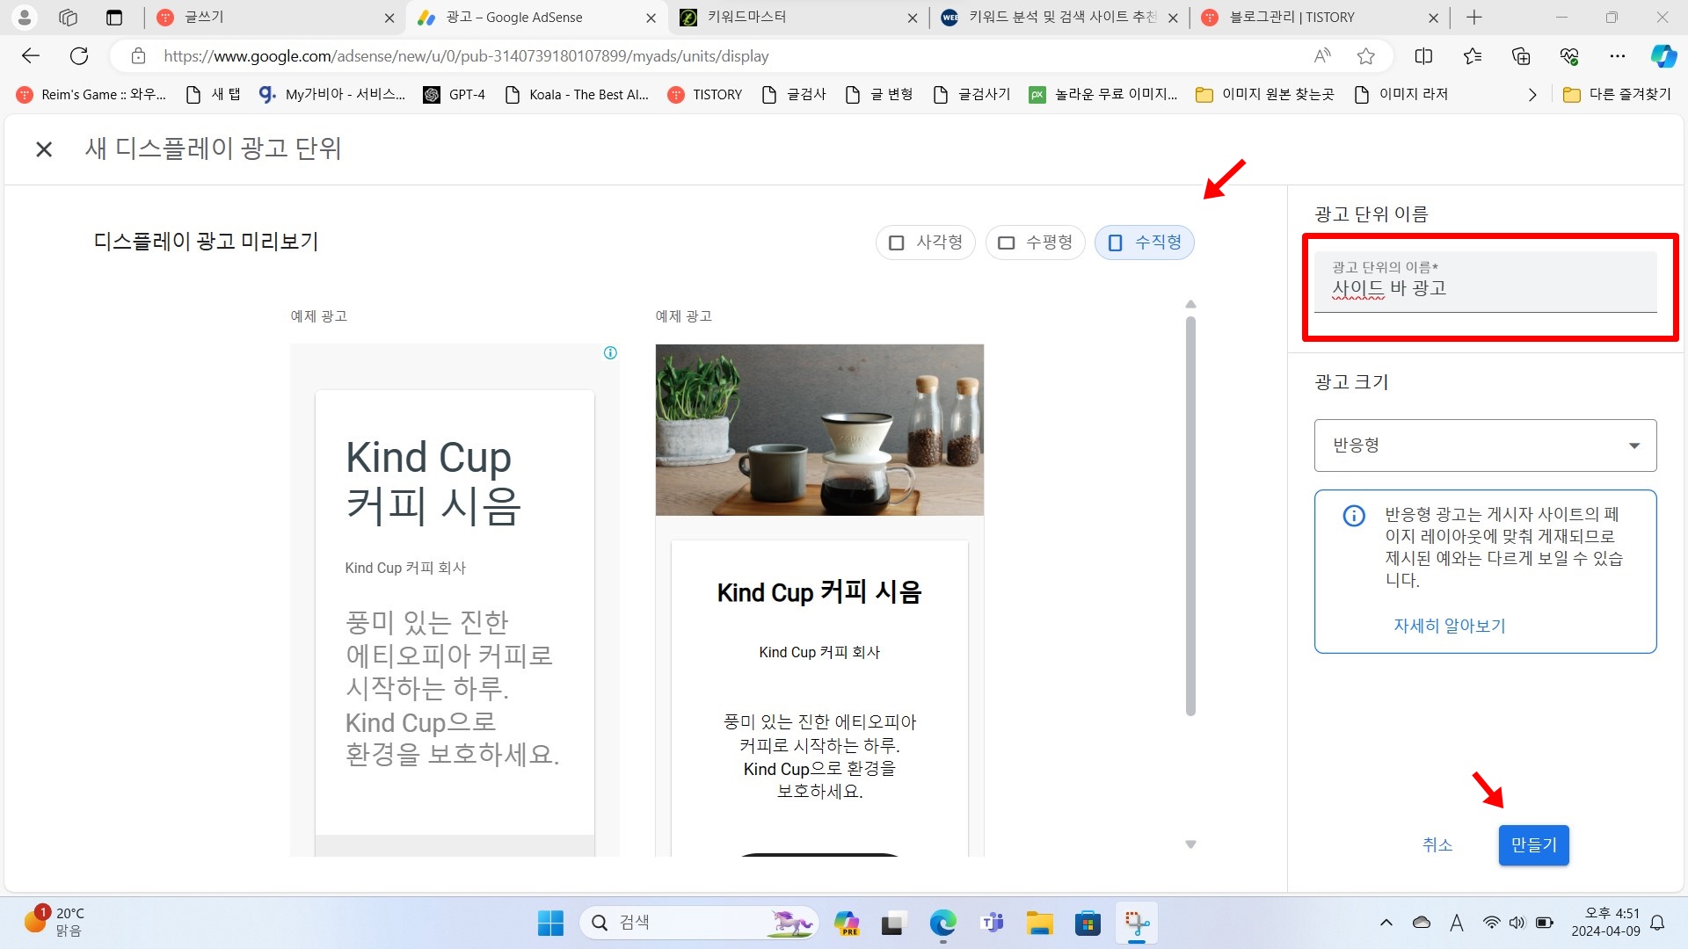This screenshot has height=949, width=1688.
Task: Open the 글 변형 bookmark
Action: 878,95
